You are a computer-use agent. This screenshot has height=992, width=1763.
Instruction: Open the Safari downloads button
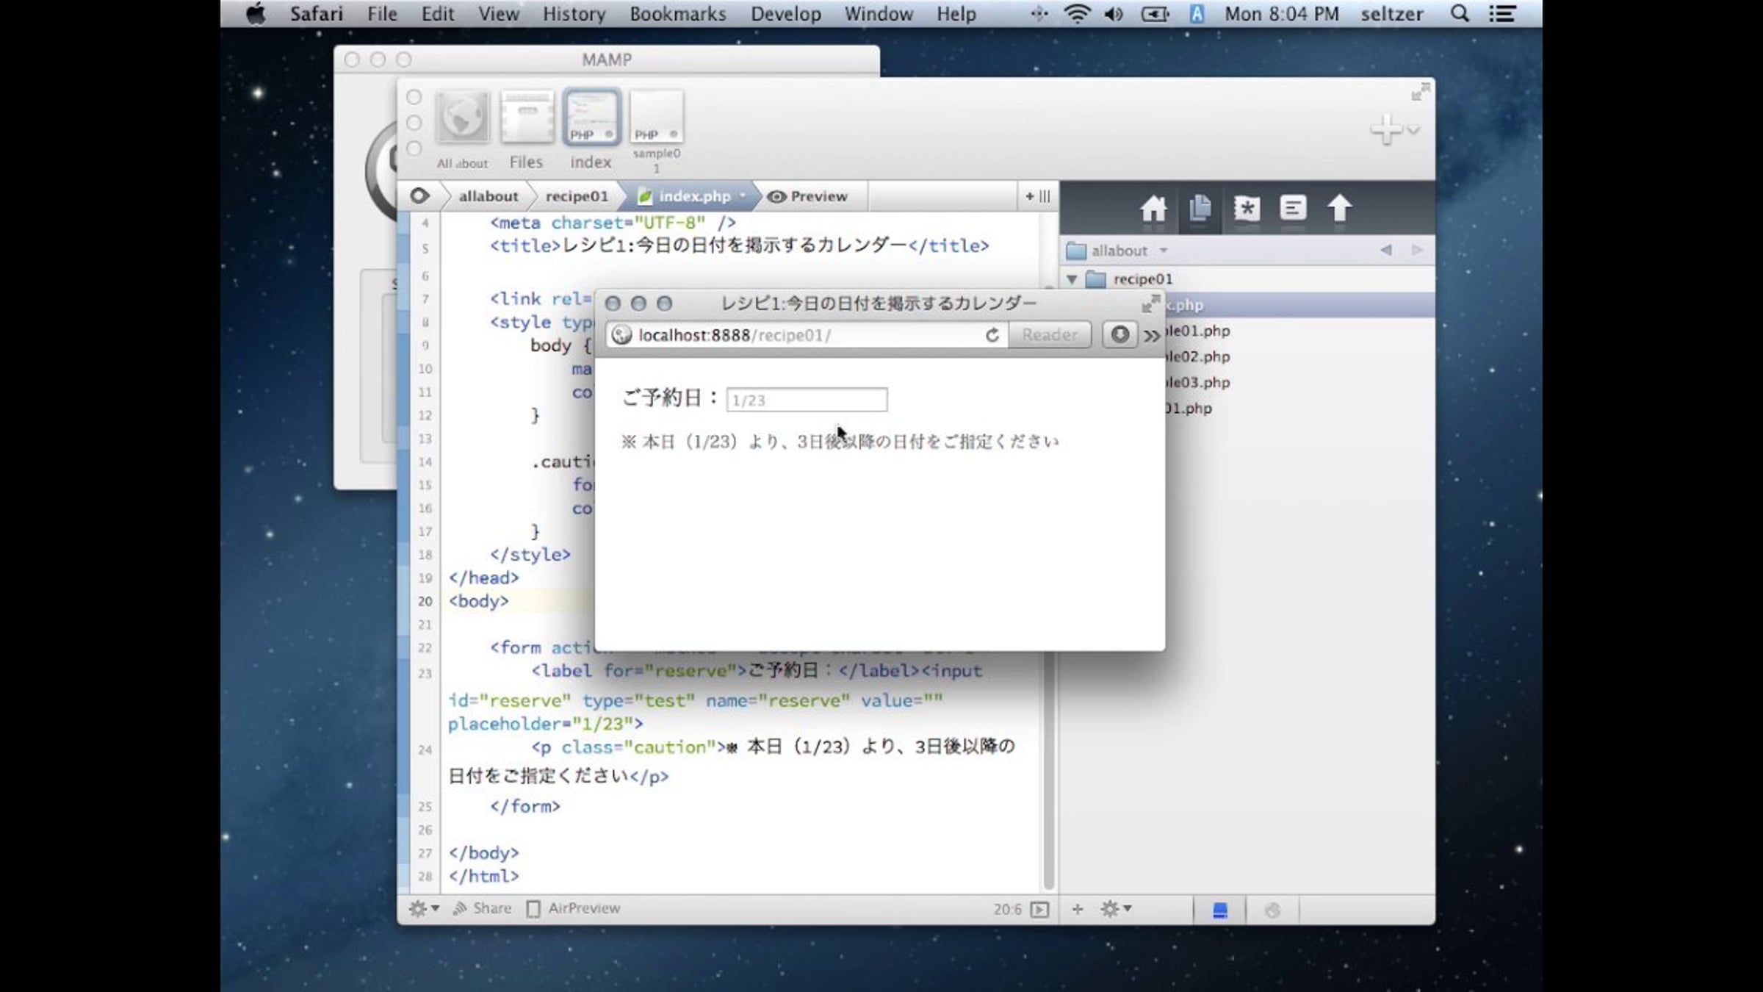pos(1120,335)
